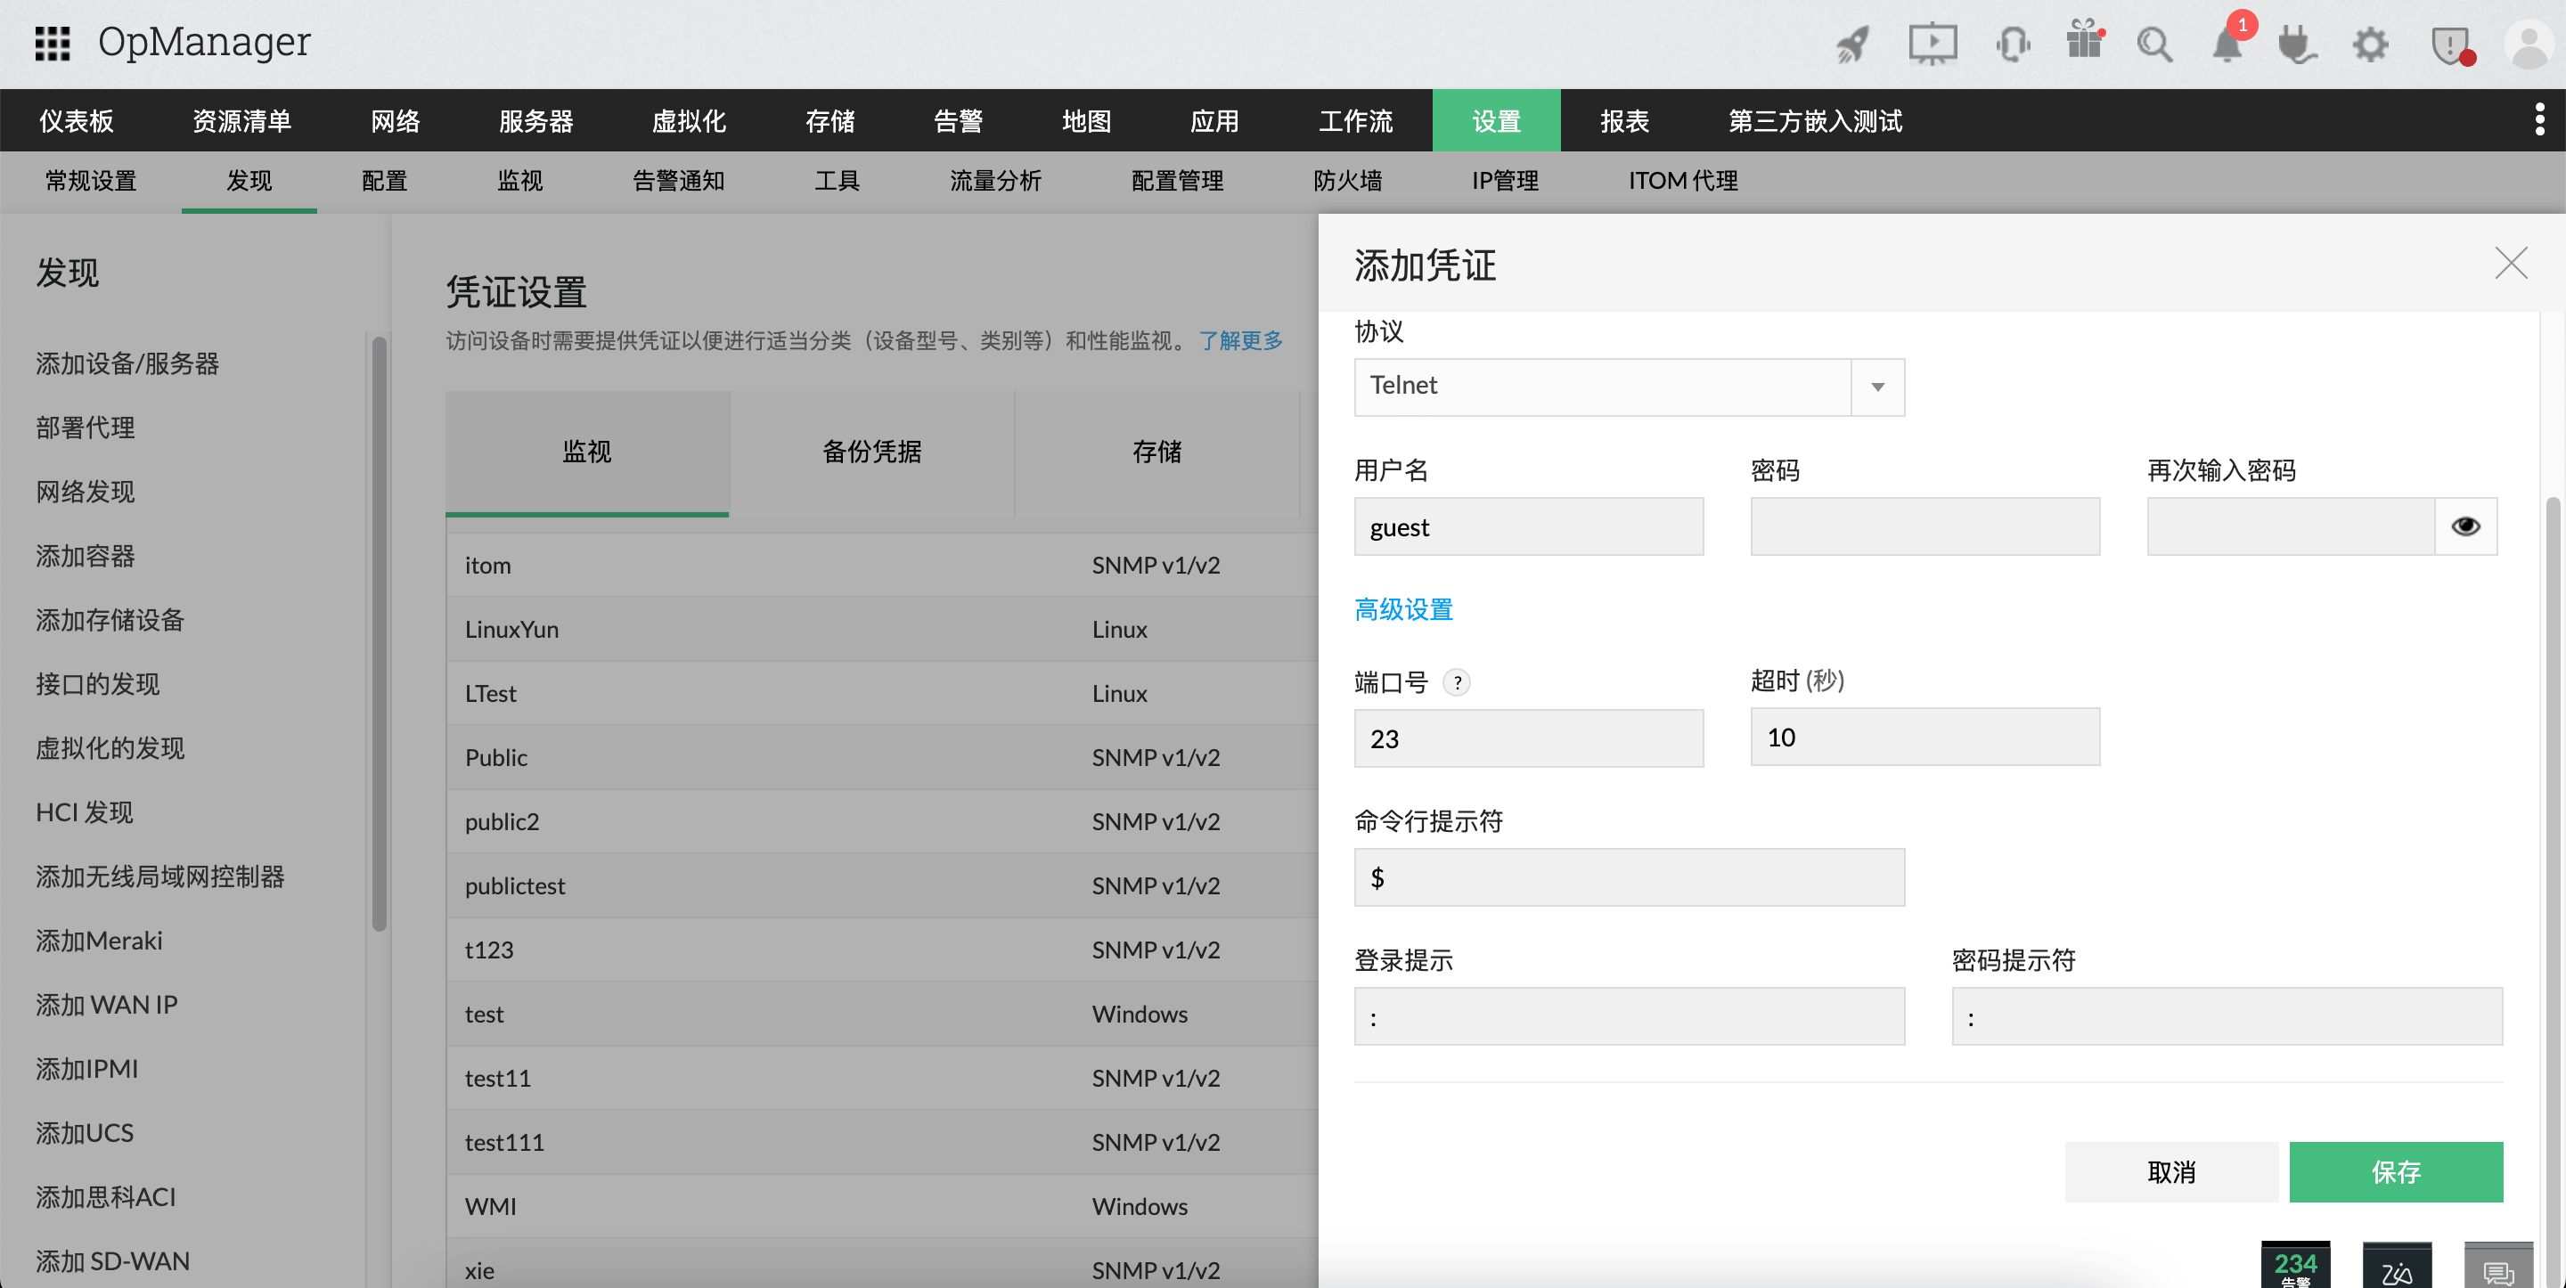Toggle password visibility with the eye icon
Screen dimensions: 2566x1288
2465,526
